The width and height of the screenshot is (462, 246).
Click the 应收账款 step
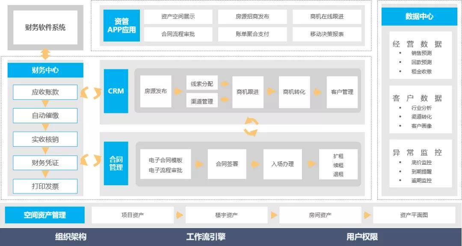pyautogui.click(x=45, y=92)
